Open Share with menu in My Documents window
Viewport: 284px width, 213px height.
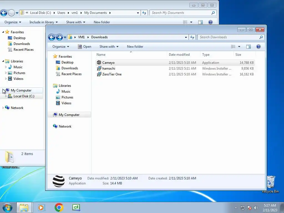pyautogui.click(x=76, y=22)
